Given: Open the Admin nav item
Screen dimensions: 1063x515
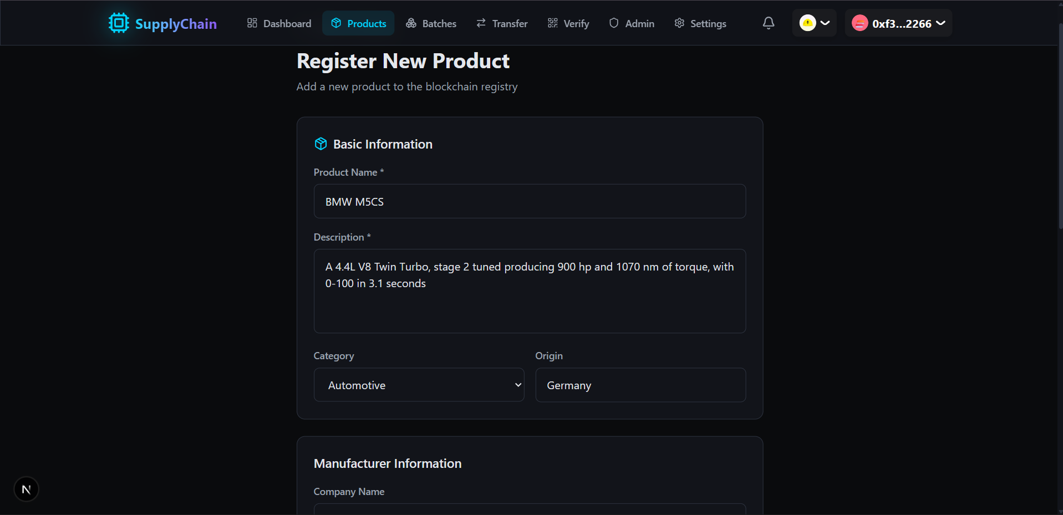Looking at the screenshot, I should point(632,23).
